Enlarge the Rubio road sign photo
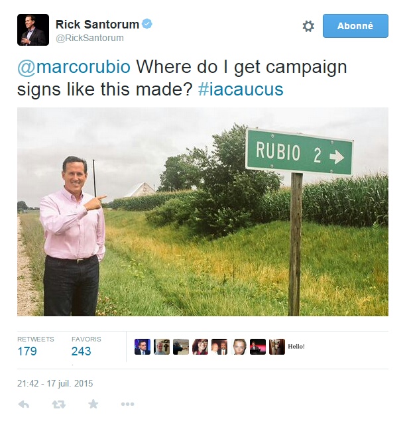 (x=203, y=212)
